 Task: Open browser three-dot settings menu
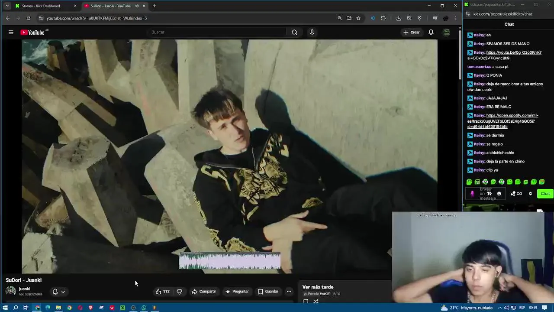[456, 18]
